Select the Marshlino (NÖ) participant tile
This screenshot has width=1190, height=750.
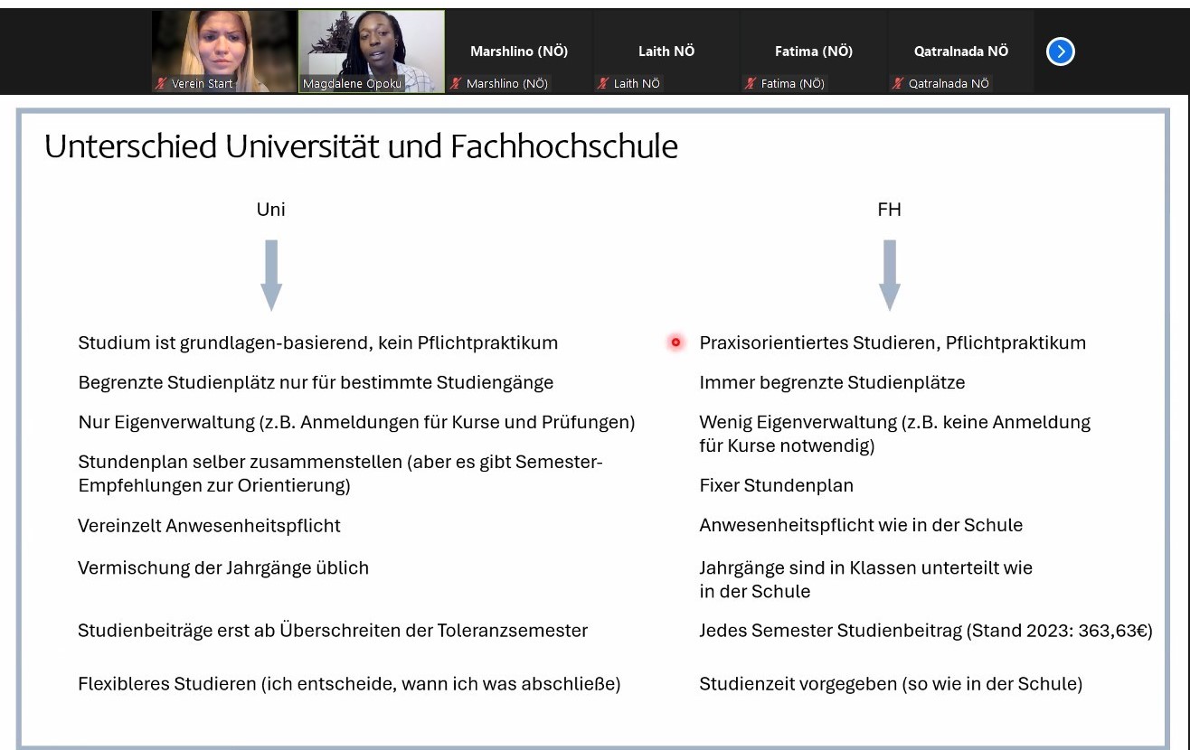[x=519, y=52]
